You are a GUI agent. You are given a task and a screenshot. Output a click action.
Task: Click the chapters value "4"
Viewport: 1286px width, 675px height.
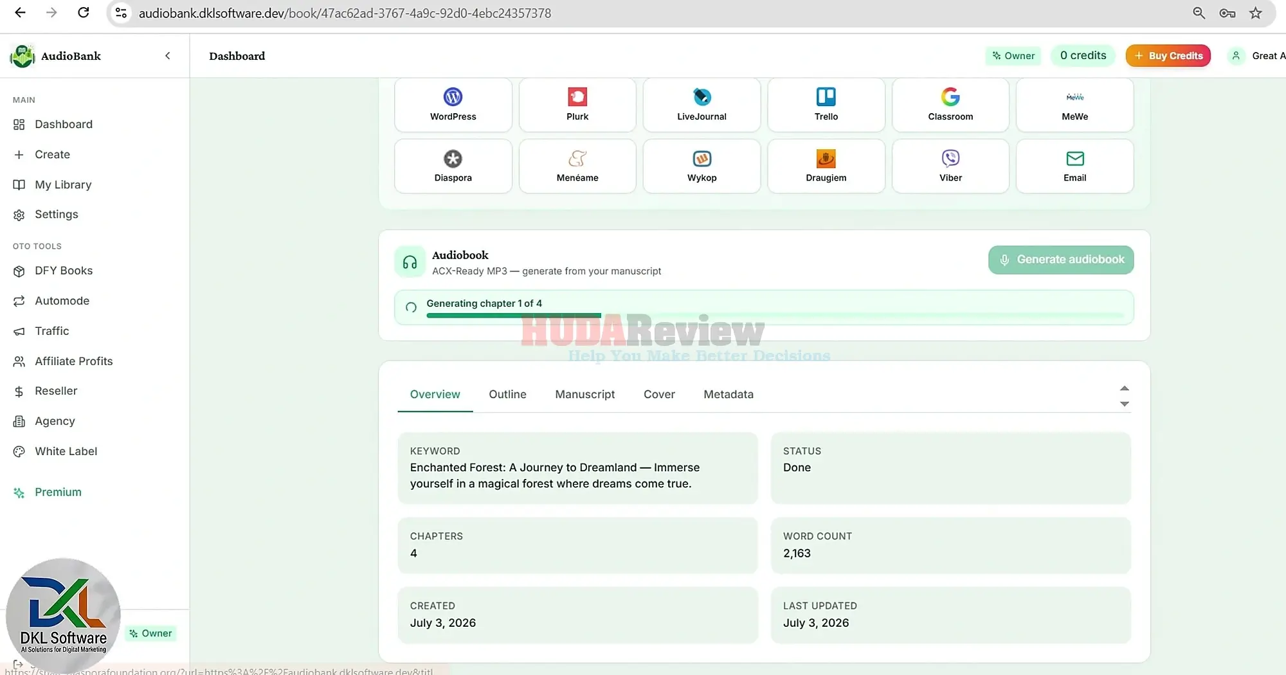tap(413, 553)
